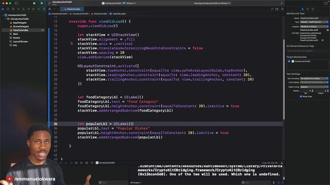Select the ViewController editor tab
The height and width of the screenshot is (185, 330).
tap(72, 9)
